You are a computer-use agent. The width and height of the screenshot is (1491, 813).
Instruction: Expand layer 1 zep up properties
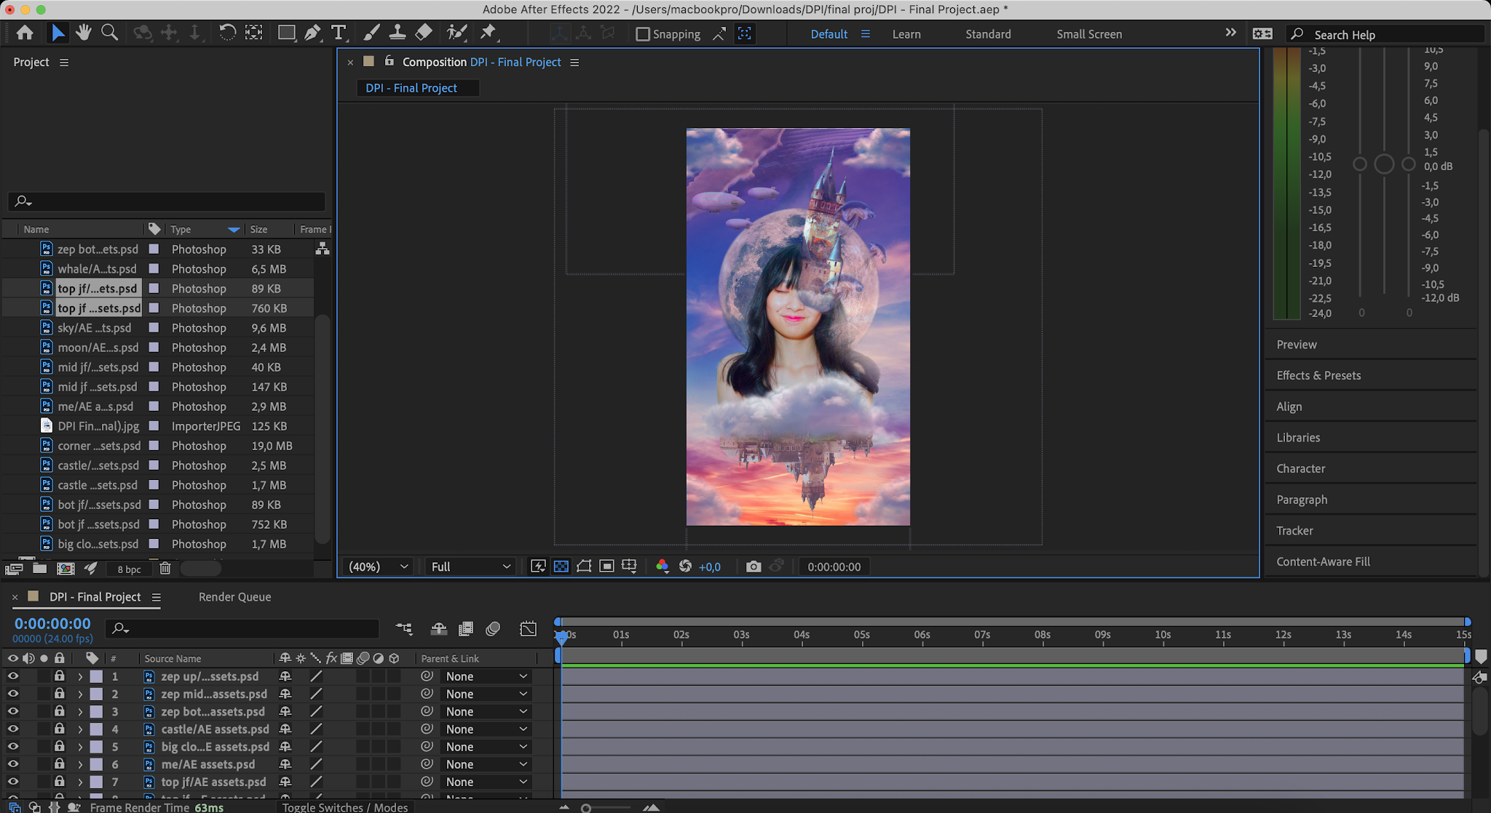tap(79, 676)
